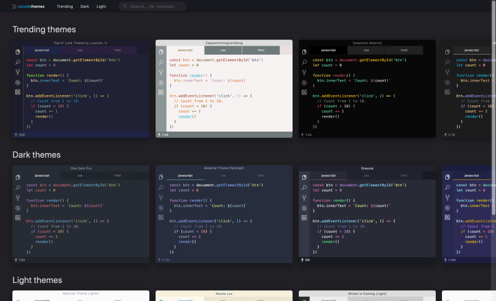Click the 4.2M download count under Palenight

tap(163, 260)
